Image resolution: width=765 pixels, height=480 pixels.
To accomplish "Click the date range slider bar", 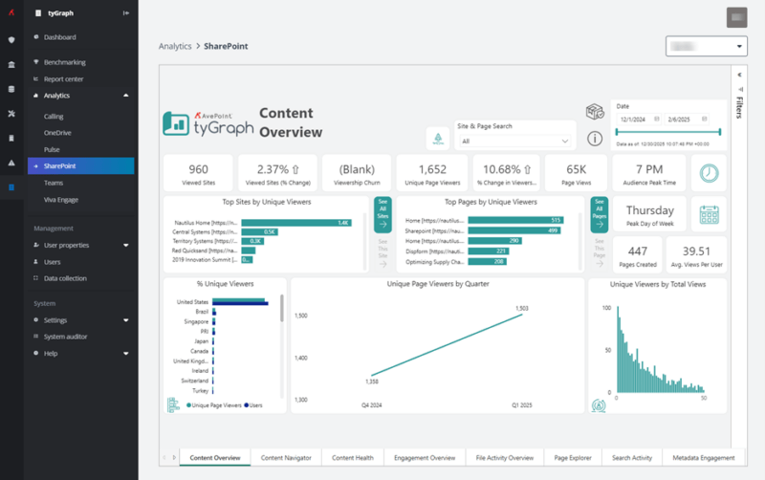I will (667, 132).
